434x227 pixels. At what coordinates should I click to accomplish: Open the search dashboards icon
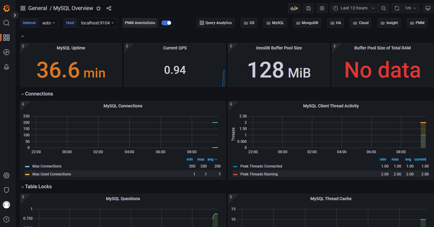pos(6,23)
